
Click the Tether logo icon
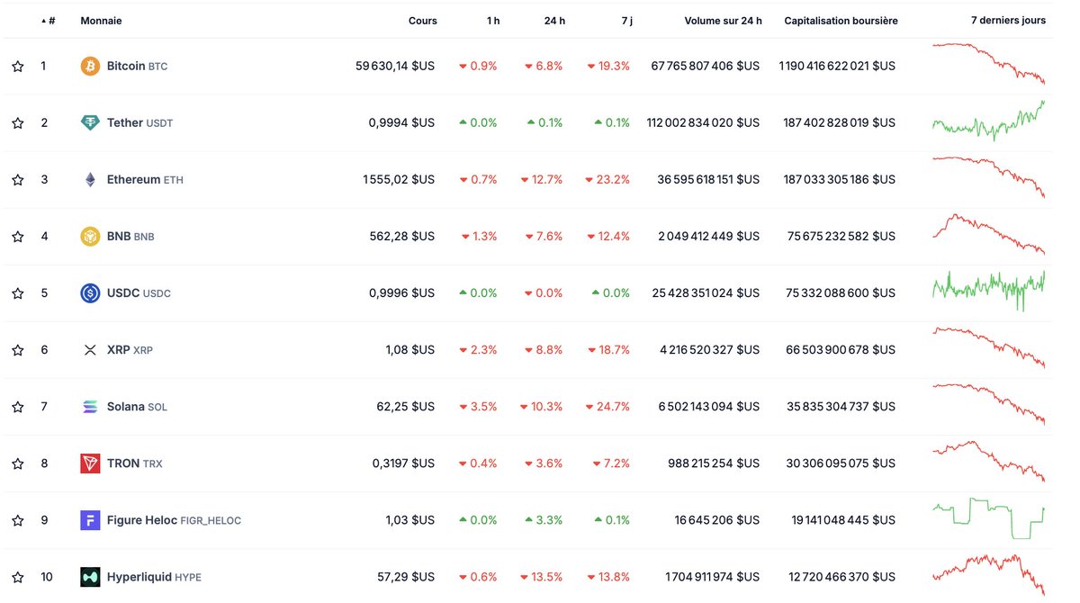pos(90,123)
